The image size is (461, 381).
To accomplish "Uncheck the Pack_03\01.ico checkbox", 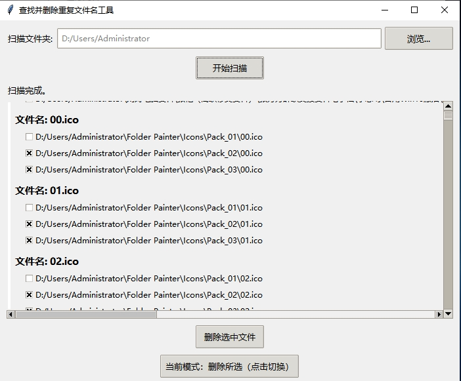I will [29, 241].
